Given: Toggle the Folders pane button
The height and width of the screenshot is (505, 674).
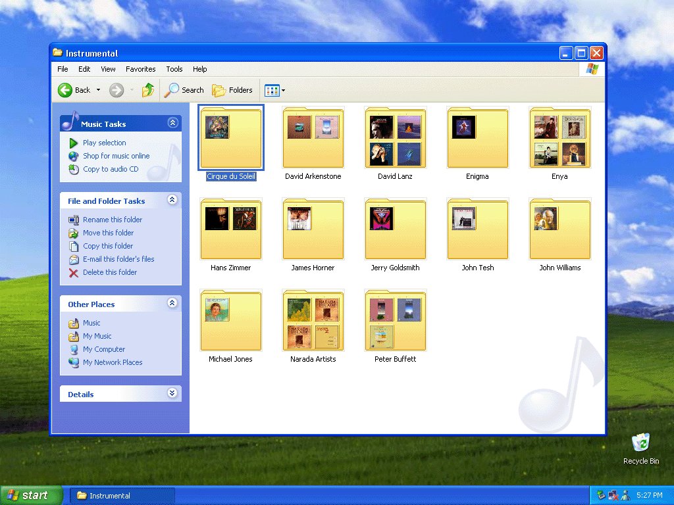Looking at the screenshot, I should (x=232, y=90).
